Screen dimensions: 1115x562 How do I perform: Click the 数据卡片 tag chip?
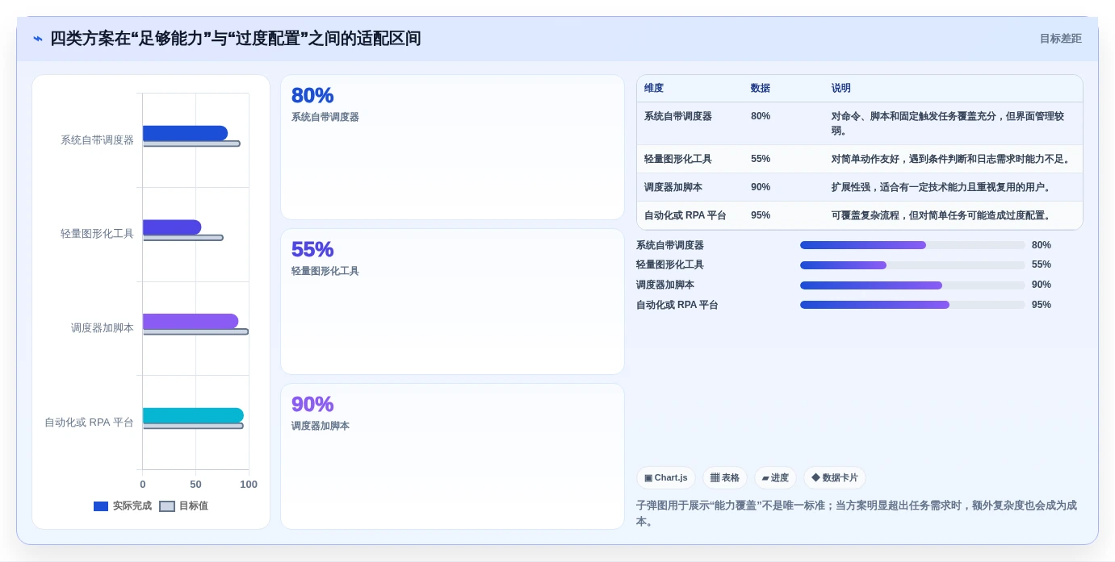[x=834, y=478]
